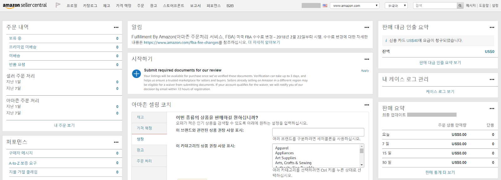
Task: Click the 판매 대금 인출 요약 보기 link
Action: [440, 62]
